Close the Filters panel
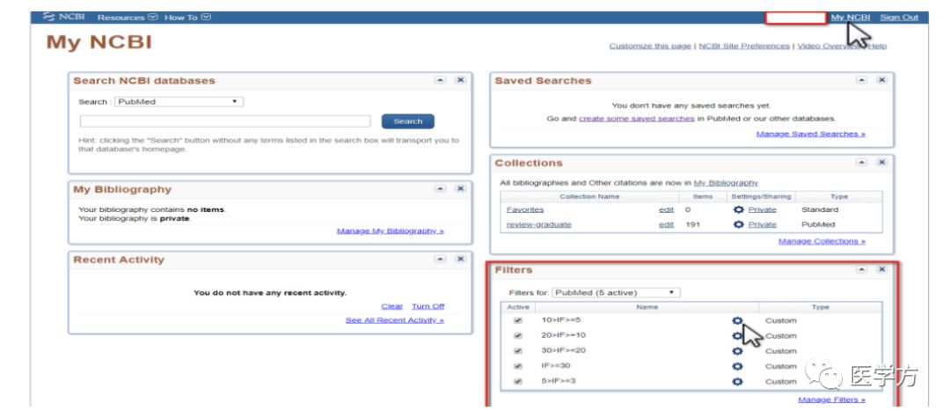Image resolution: width=950 pixels, height=418 pixels. 881,269
